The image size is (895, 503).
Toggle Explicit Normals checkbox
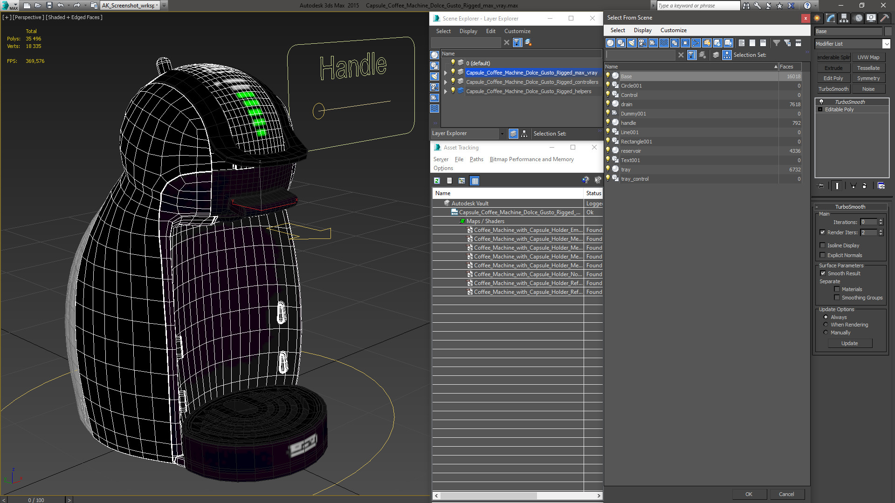822,255
